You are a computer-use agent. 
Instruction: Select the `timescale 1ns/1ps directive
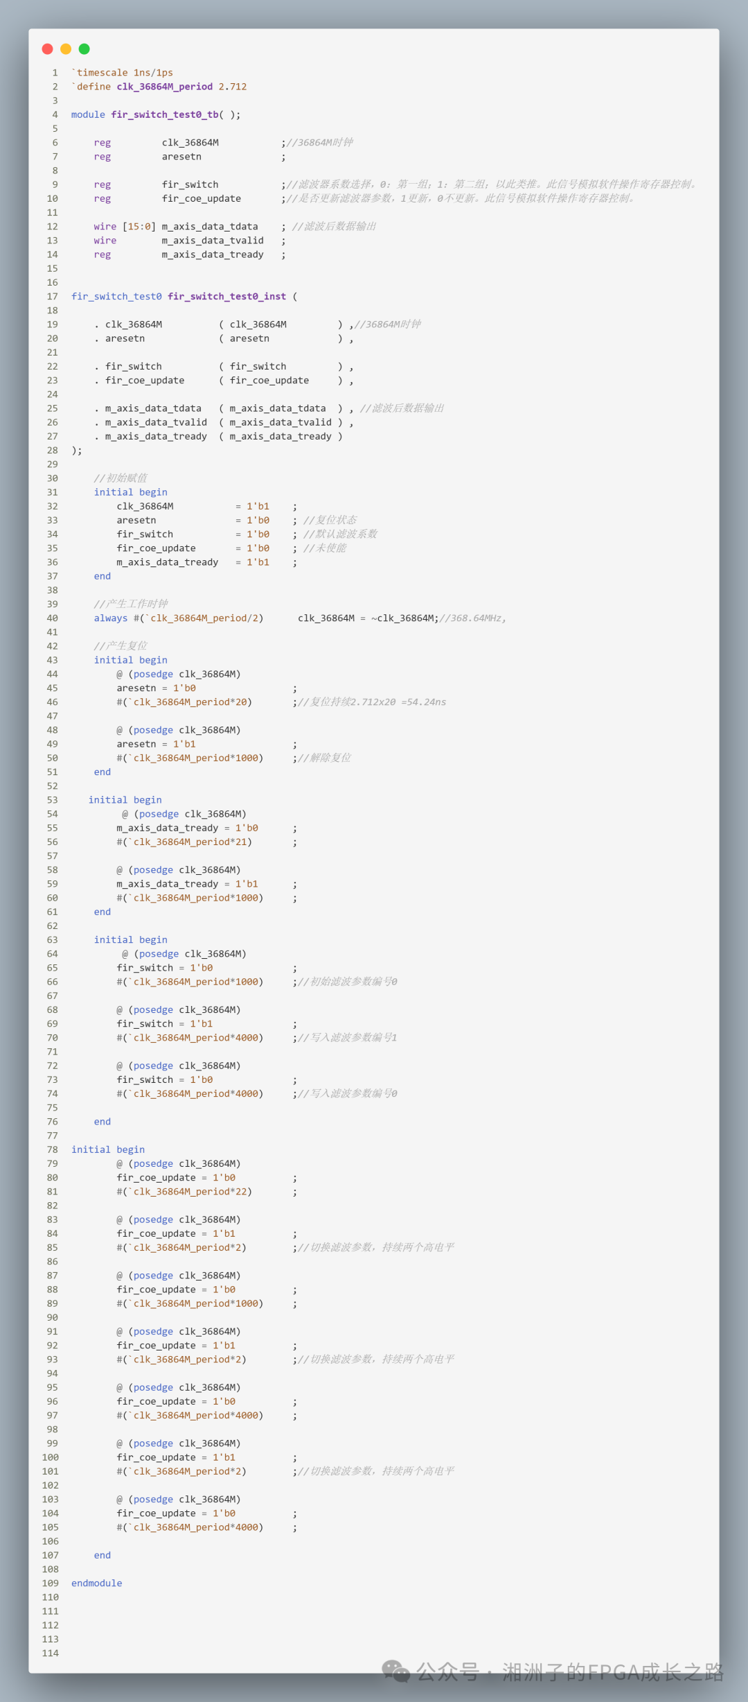click(123, 73)
